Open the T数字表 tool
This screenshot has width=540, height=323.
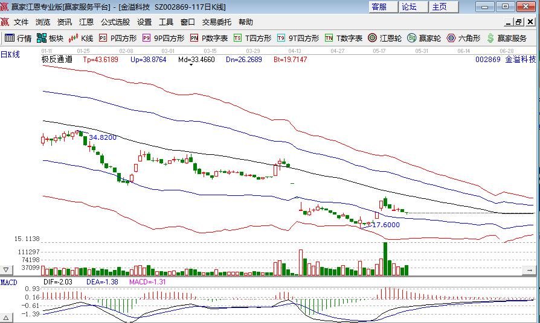click(344, 38)
